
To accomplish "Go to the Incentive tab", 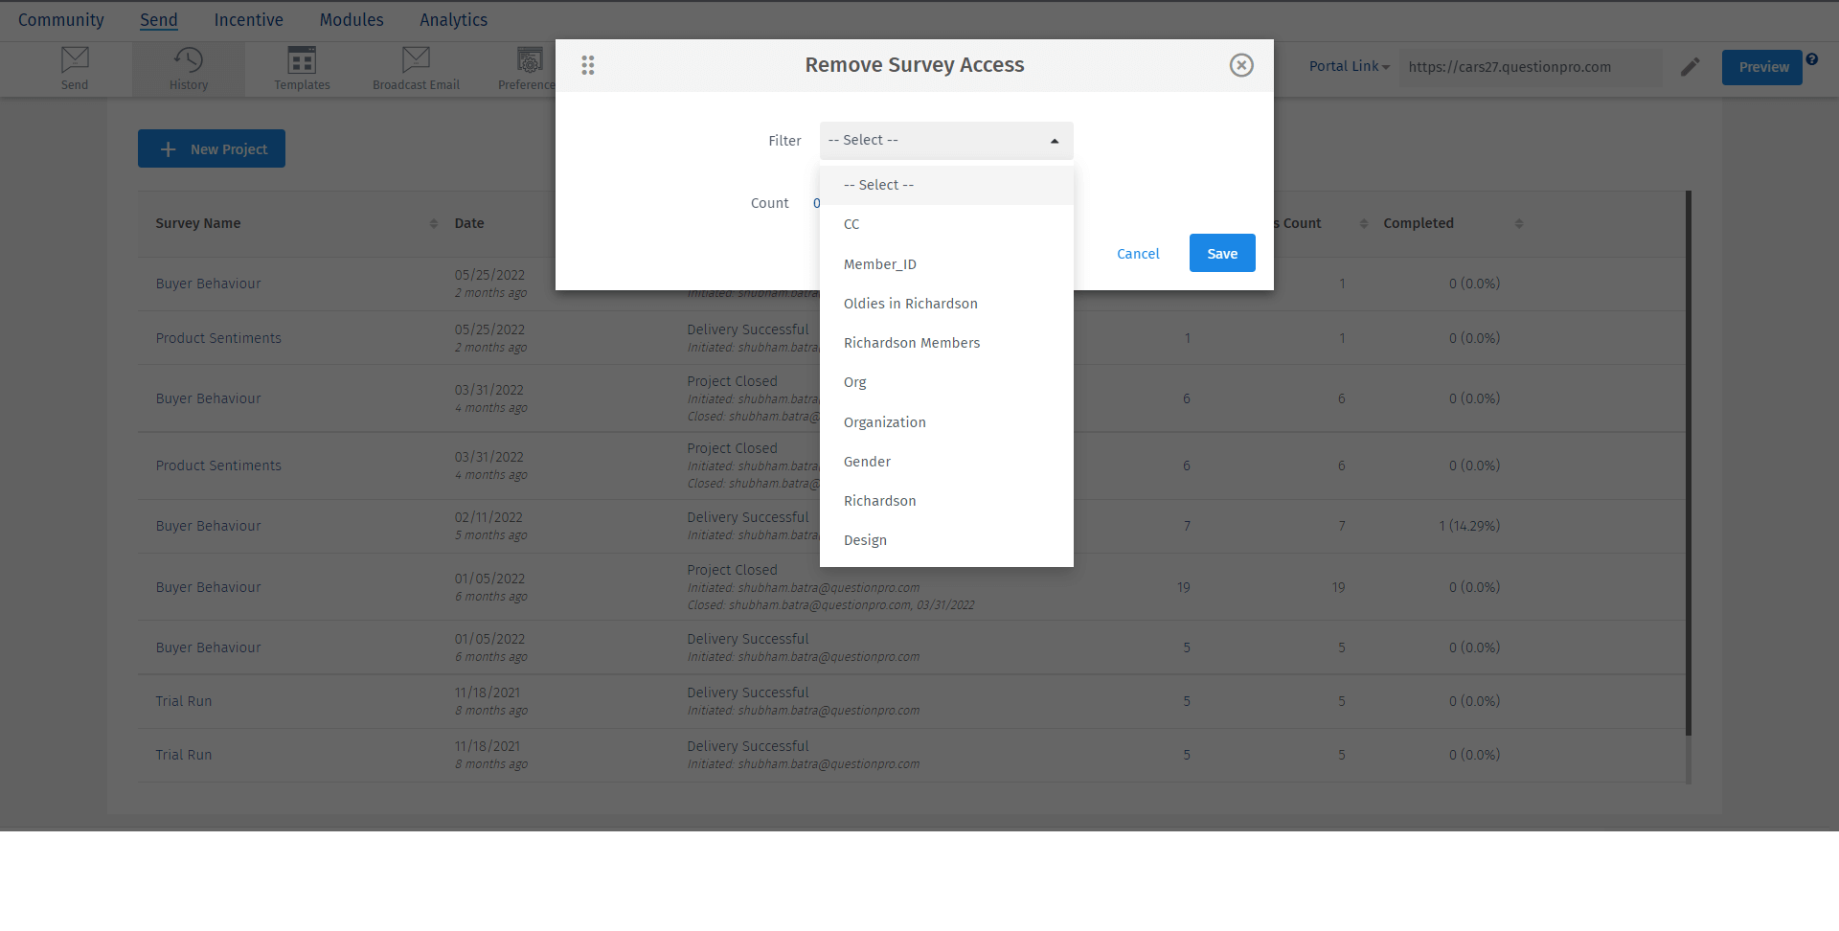I will (248, 20).
